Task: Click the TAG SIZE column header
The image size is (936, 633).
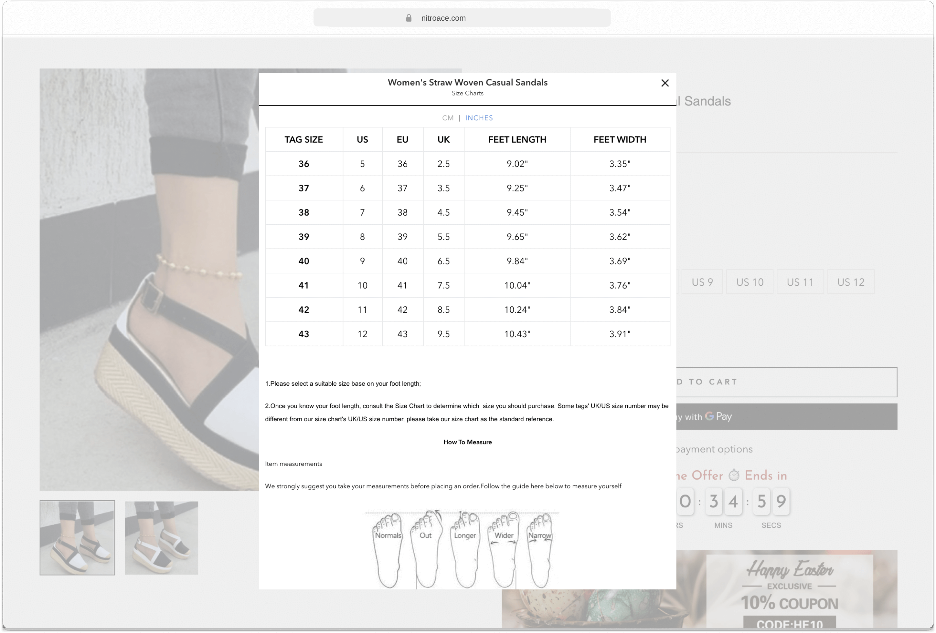Action: pos(304,139)
